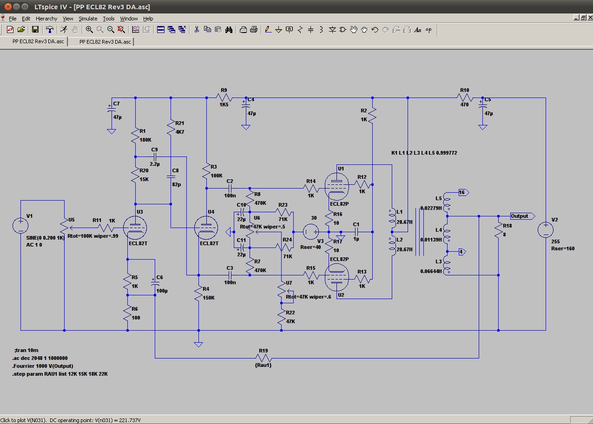The height and width of the screenshot is (424, 593).
Task: Click the .ac dec 2048 directive text
Action: coord(40,358)
